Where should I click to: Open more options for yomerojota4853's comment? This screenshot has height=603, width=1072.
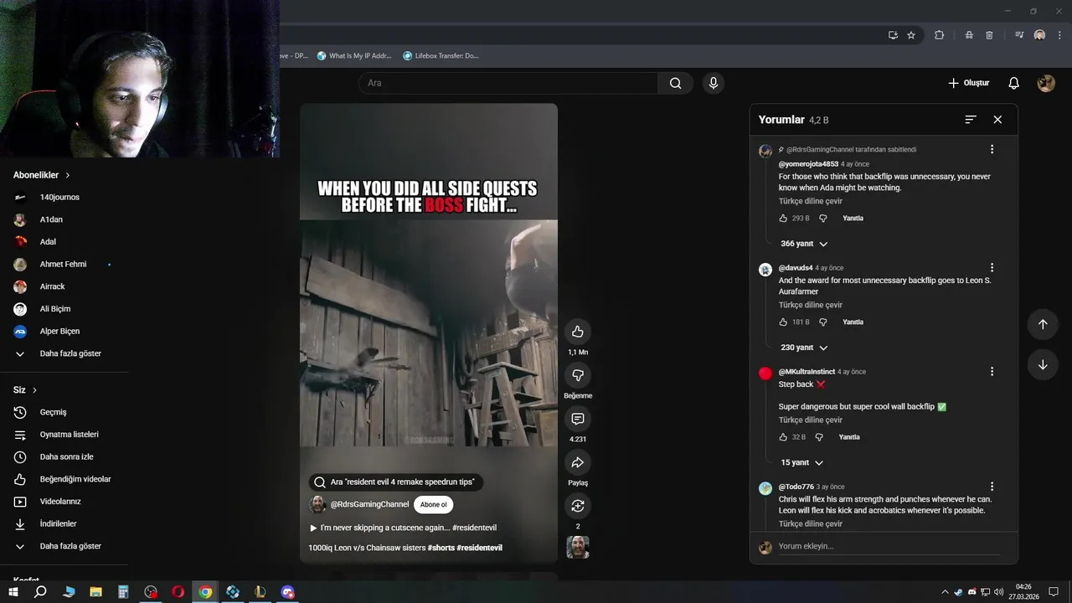tap(992, 149)
